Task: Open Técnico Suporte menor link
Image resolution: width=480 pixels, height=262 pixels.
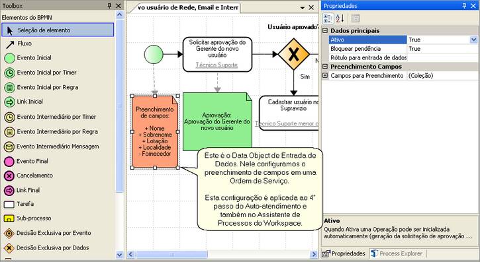Action: tap(287, 123)
